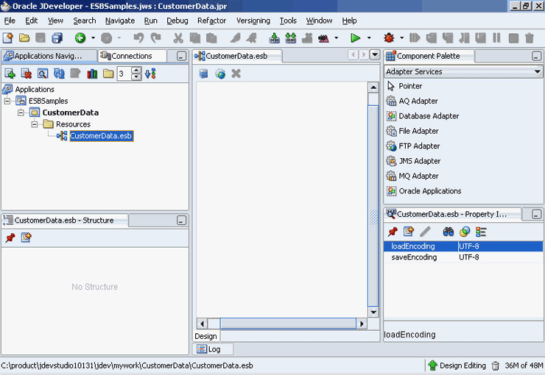Viewport: 545px width, 375px height.
Task: Click the New file toolbar icon
Action: (7, 37)
